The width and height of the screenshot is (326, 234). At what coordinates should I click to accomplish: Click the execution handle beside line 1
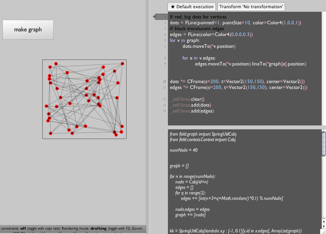click(x=160, y=17)
